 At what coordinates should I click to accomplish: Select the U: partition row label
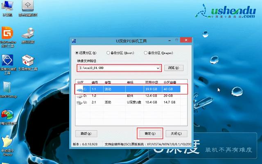click(85, 102)
